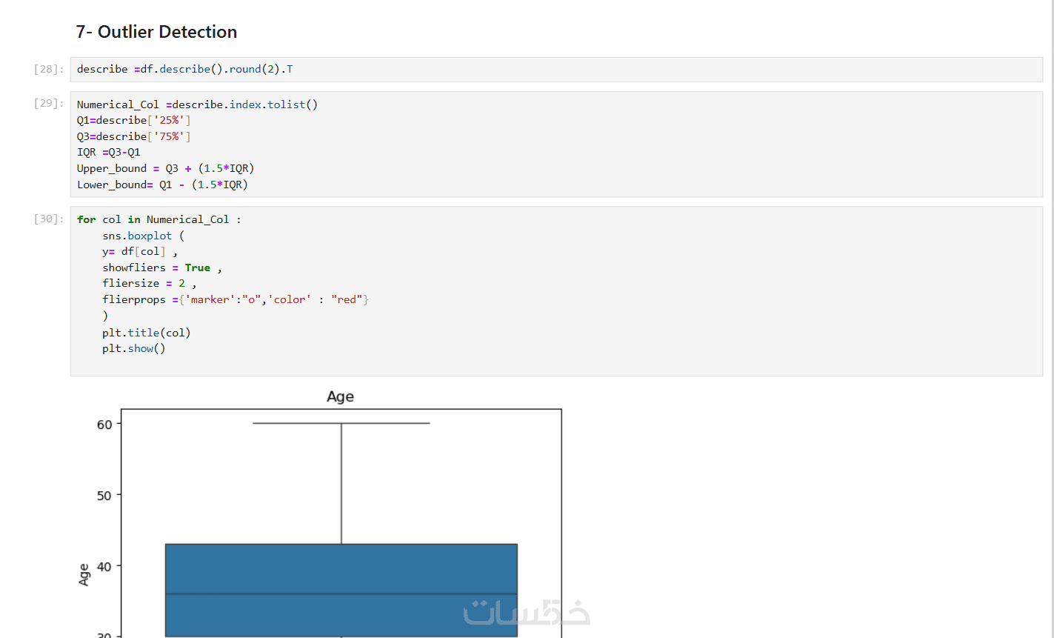Select the cell [28] prompt label
The image size is (1054, 638).
49,69
